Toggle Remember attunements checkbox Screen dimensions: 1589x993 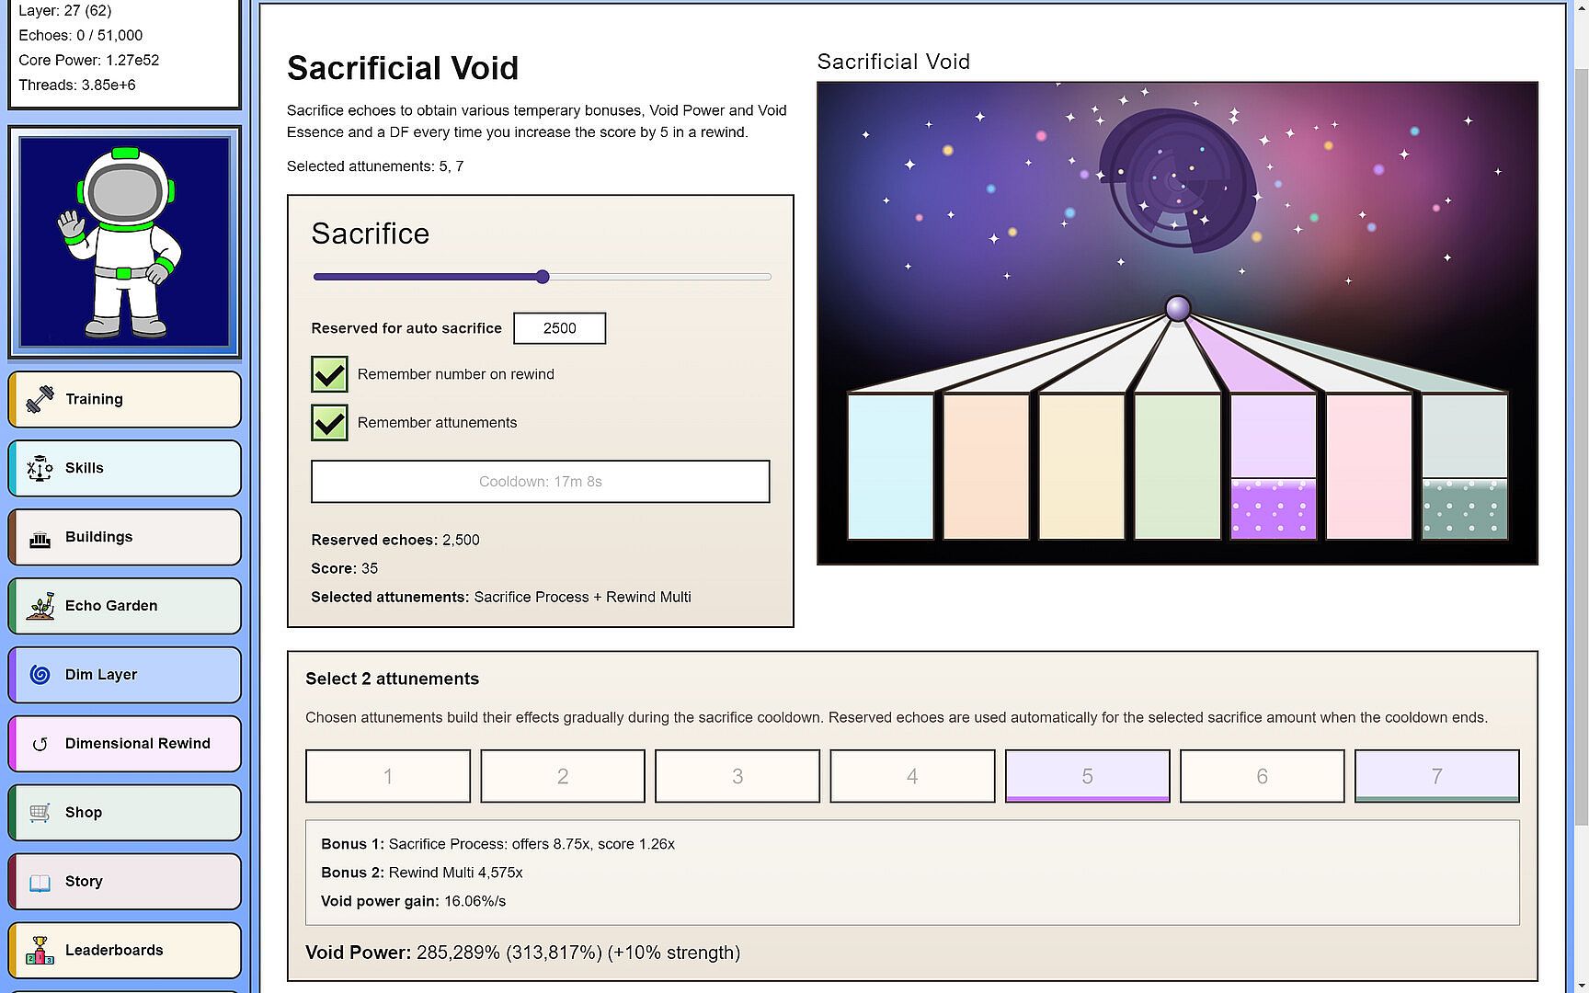(x=329, y=423)
